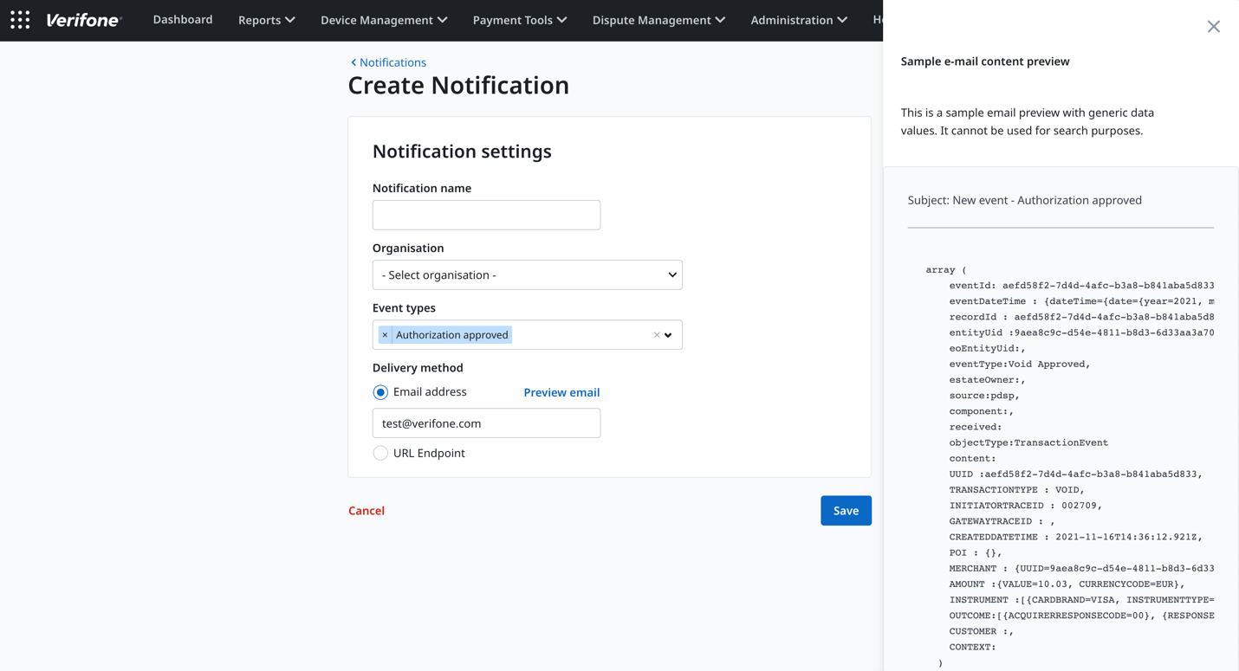This screenshot has height=671, width=1239.
Task: Click the Notification name input field
Action: [x=486, y=215]
